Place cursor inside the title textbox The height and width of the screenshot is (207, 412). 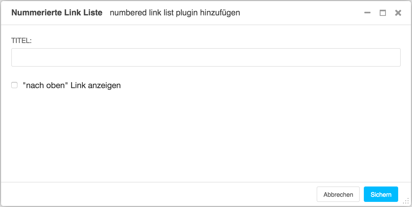pyautogui.click(x=206, y=57)
